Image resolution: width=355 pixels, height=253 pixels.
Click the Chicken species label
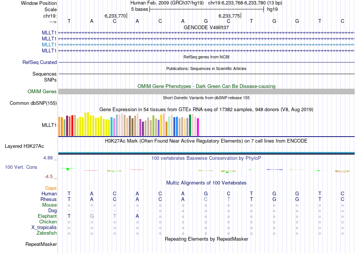click(48, 222)
